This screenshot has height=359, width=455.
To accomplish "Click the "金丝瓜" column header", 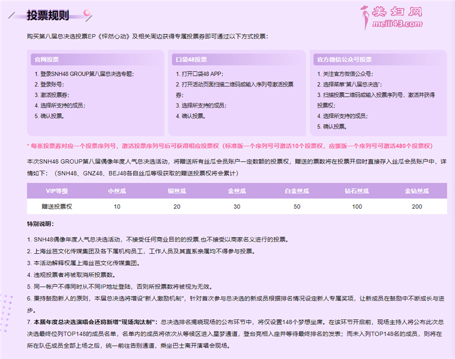I will [237, 191].
